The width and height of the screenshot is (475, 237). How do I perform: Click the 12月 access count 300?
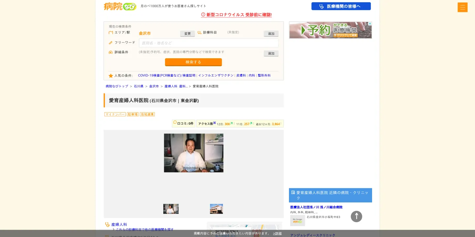227,124
